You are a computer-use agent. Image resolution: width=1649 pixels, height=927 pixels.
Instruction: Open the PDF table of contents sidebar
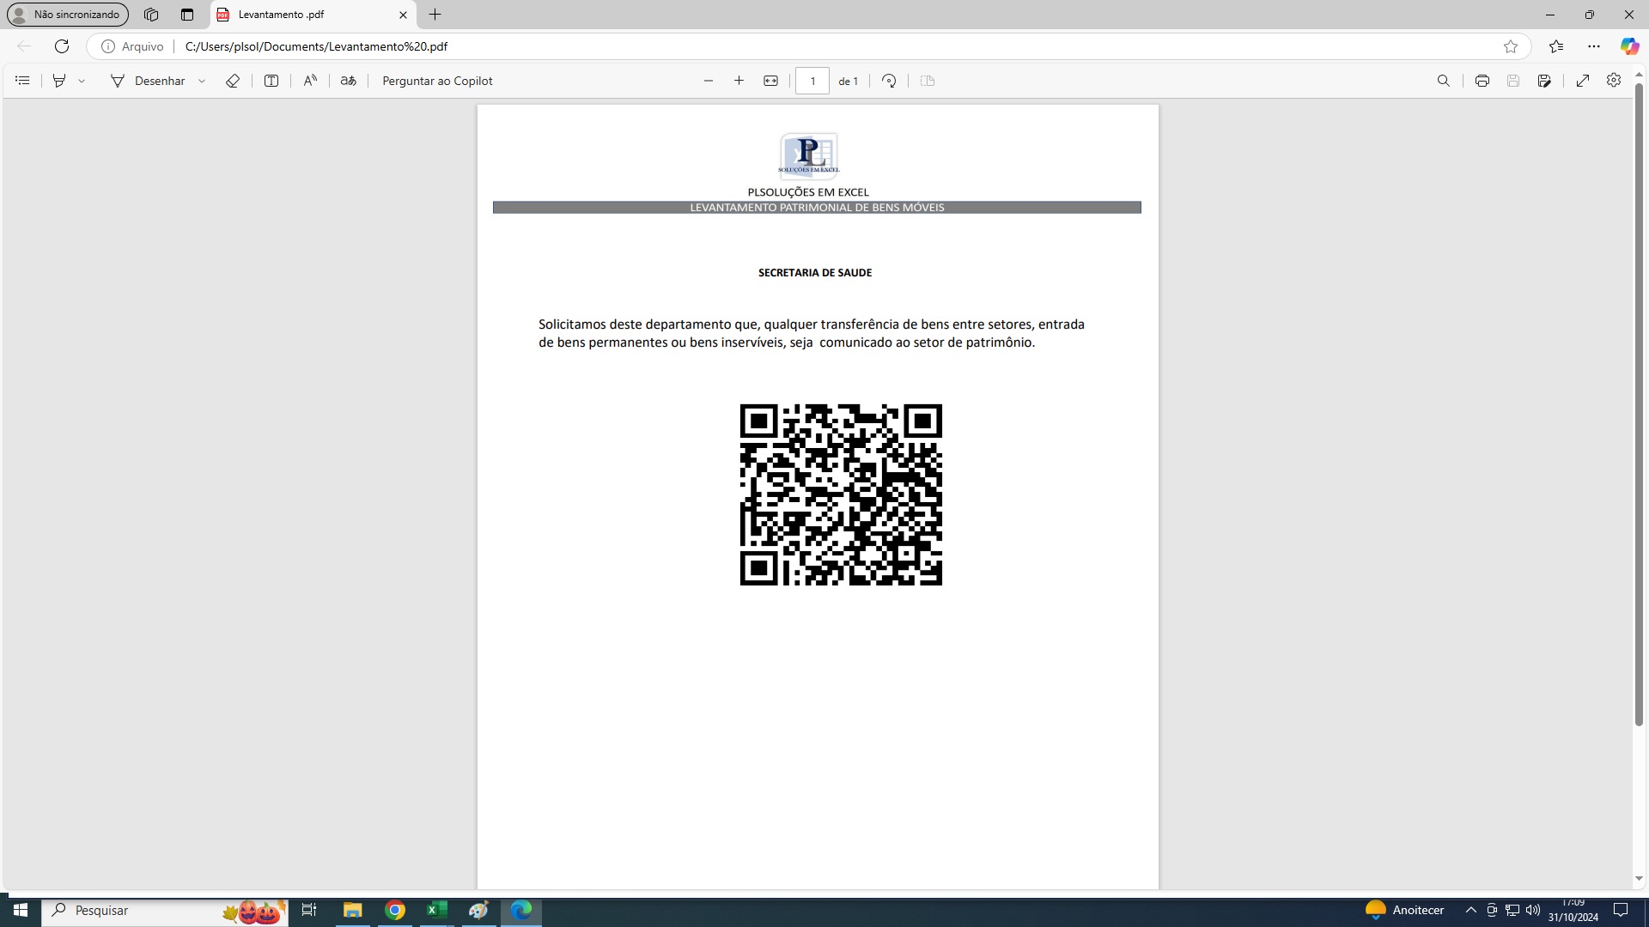23,81
